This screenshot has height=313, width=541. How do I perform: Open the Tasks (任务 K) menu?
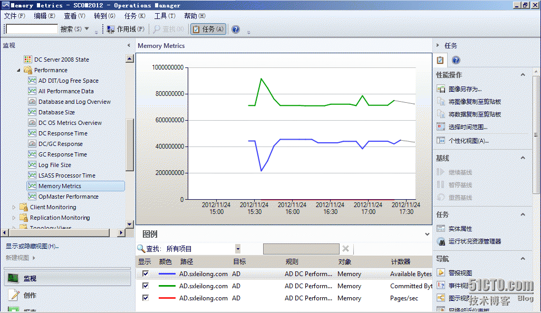135,16
